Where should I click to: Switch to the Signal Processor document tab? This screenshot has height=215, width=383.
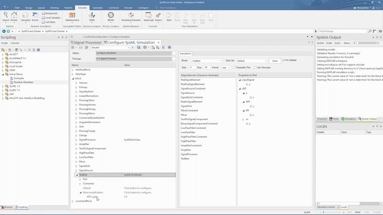[86, 42]
